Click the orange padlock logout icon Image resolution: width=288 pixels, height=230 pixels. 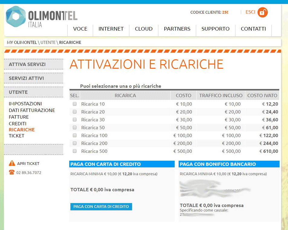click(263, 12)
